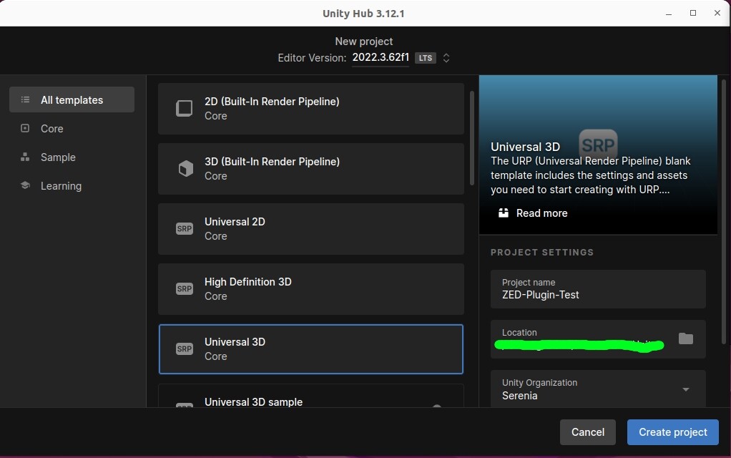Image resolution: width=731 pixels, height=458 pixels.
Task: Click the URP template description text
Action: 590,175
